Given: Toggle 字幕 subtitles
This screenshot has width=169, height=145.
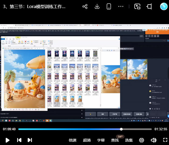Looking at the screenshot, I should pyautogui.click(x=101, y=140).
